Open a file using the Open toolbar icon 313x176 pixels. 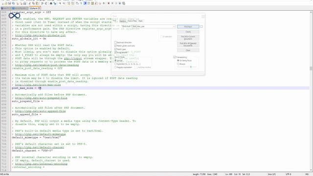[6, 3]
